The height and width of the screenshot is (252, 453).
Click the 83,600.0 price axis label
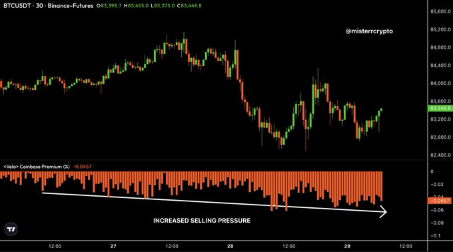[440, 101]
